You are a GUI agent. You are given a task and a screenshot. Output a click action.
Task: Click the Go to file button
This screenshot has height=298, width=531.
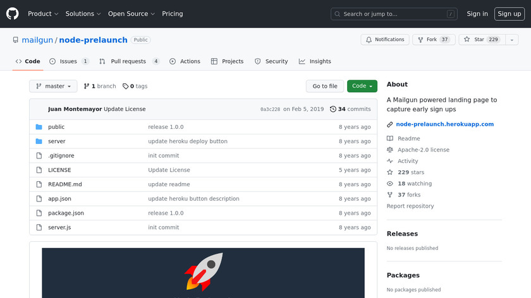click(x=325, y=86)
